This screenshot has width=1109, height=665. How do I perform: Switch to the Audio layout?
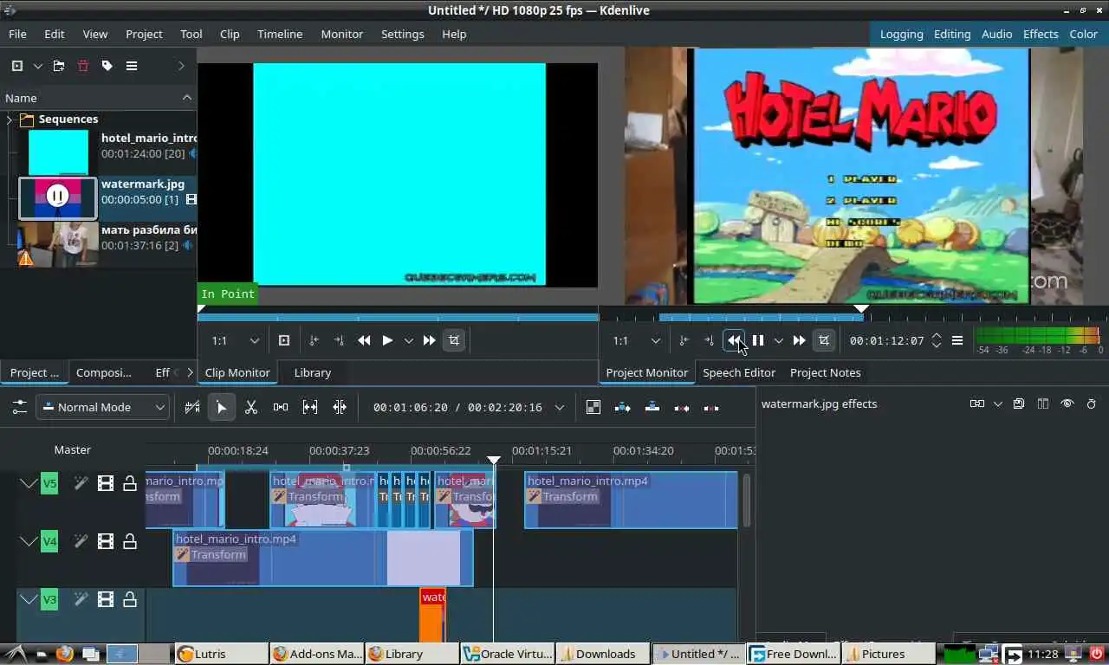pos(997,34)
